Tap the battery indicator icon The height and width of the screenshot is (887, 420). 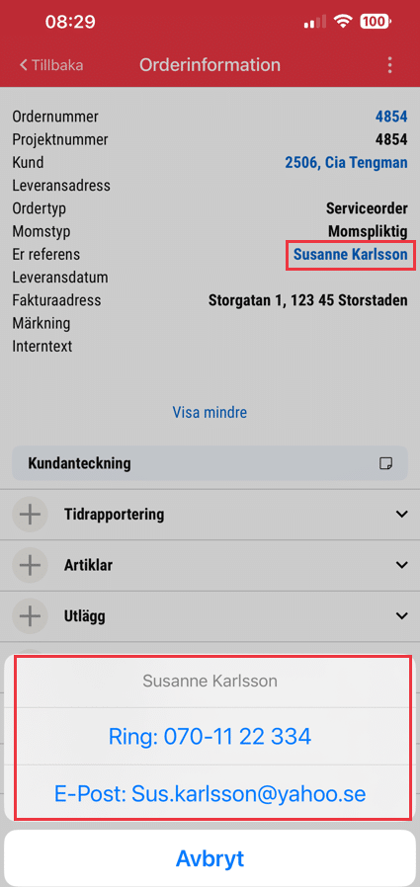376,22
